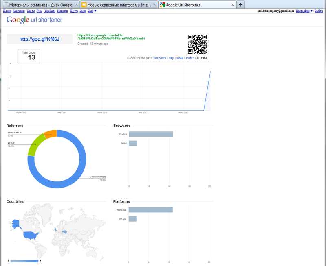Click the Google url shortener logo
This screenshot has width=326, height=266.
34,20
